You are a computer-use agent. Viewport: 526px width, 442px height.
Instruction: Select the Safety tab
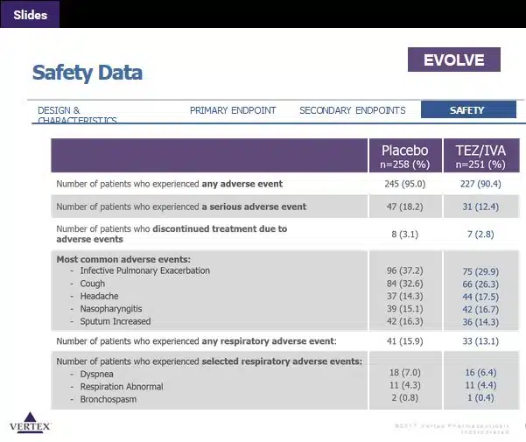[x=468, y=109]
